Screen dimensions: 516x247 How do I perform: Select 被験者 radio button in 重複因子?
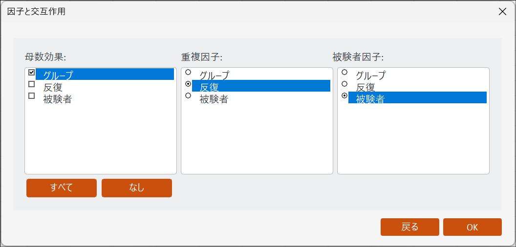click(188, 96)
